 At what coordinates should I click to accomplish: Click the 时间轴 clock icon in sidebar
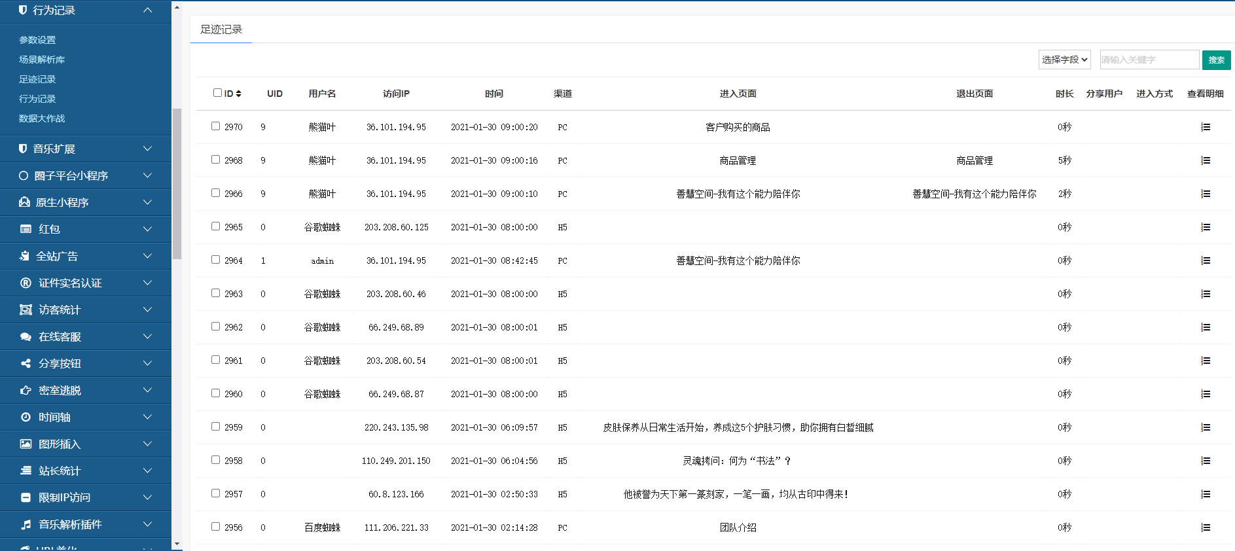[26, 417]
